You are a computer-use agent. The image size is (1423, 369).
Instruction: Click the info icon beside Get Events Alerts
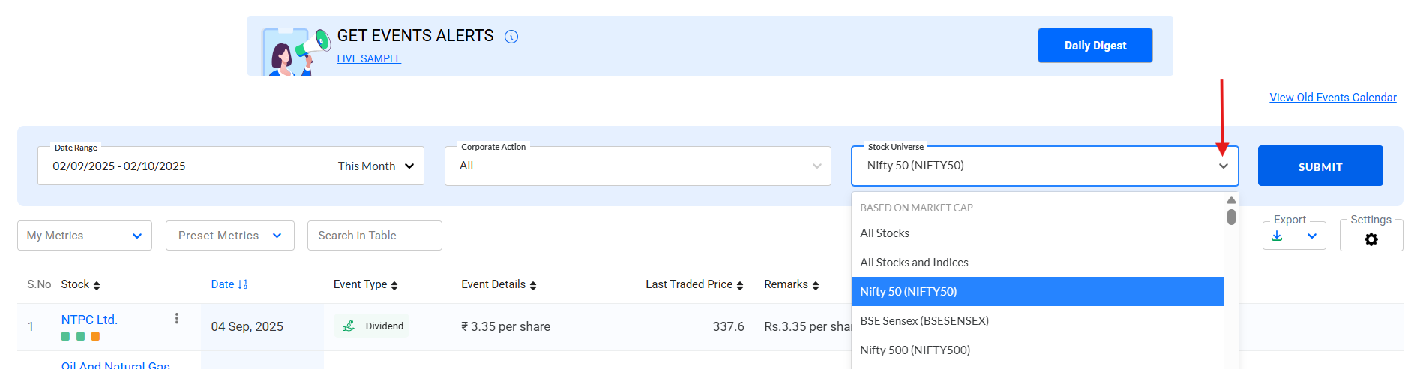pos(511,37)
